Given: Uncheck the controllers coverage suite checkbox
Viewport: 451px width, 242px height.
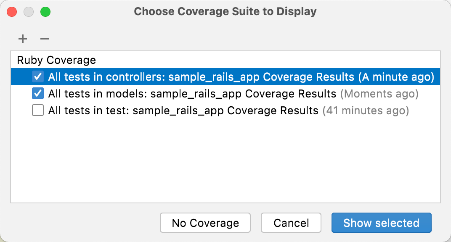Looking at the screenshot, I should 37,76.
